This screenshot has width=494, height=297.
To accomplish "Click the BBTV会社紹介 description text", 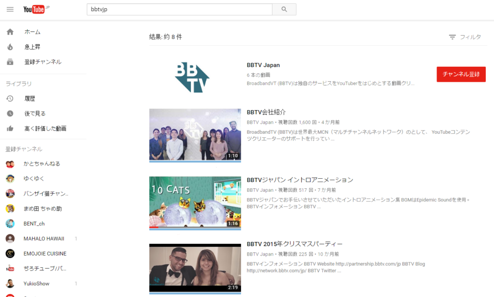I will pos(358,135).
